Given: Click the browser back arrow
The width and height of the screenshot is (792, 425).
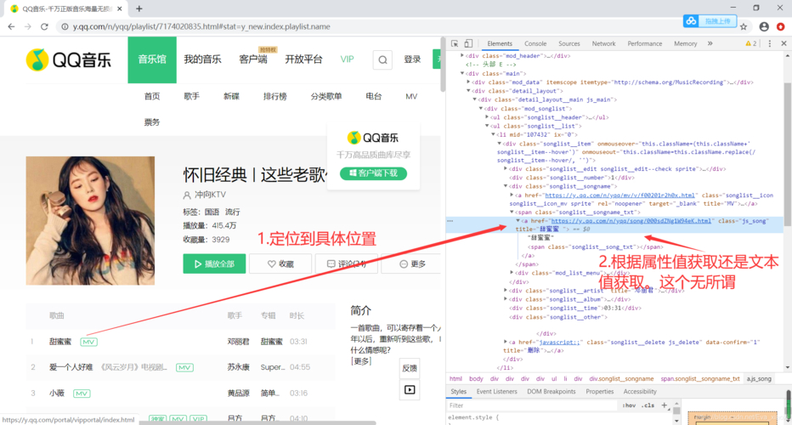Looking at the screenshot, I should pos(11,26).
